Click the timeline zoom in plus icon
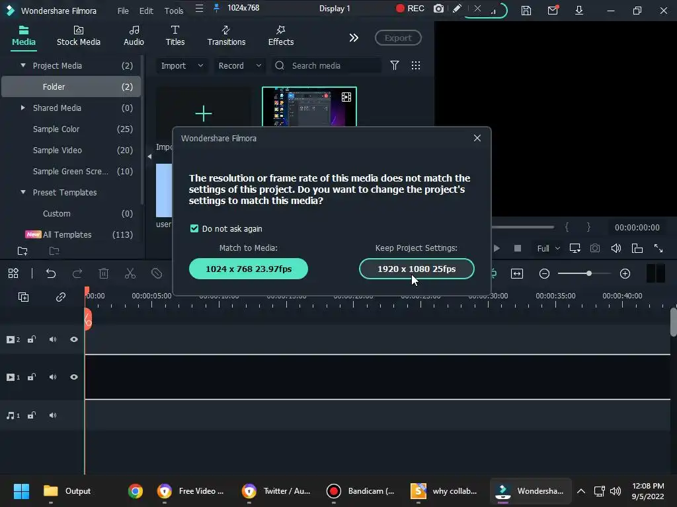The image size is (677, 507). (625, 274)
